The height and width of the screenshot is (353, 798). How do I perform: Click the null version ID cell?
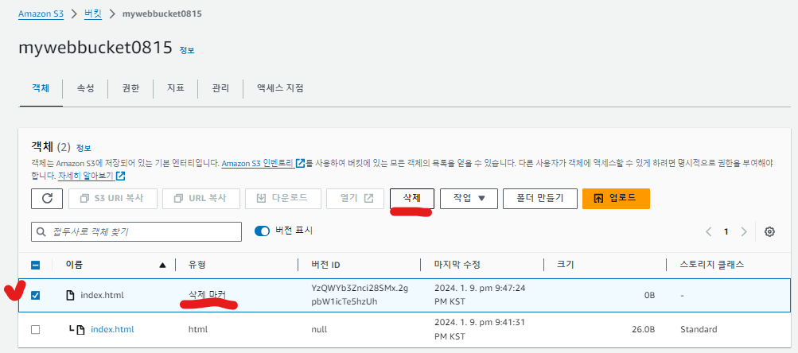coord(319,330)
